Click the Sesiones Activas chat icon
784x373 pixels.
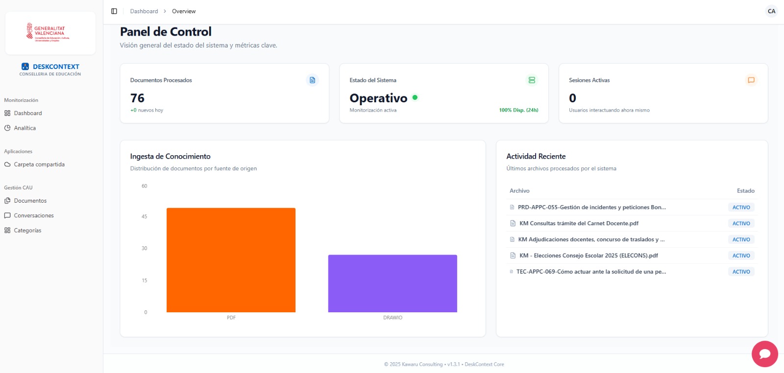point(751,80)
